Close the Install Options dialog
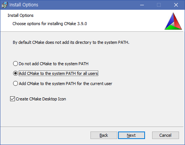The image size is (185, 145). 176,5
